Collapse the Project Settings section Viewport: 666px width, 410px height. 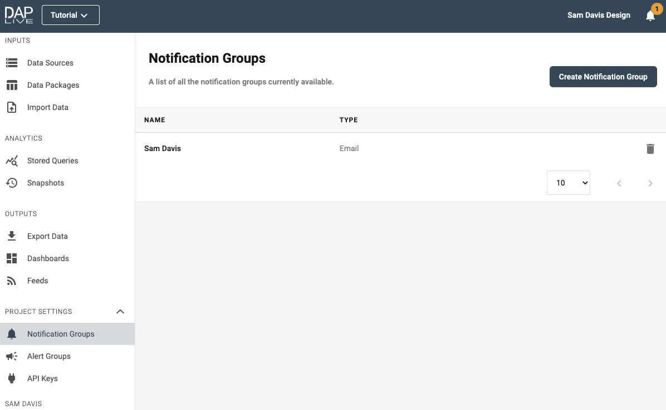coord(120,312)
